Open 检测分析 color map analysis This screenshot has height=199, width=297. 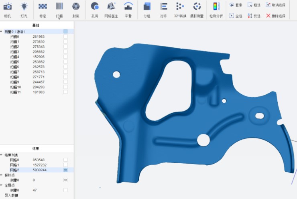click(x=216, y=8)
